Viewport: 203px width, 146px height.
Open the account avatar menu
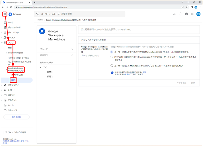click(198, 14)
